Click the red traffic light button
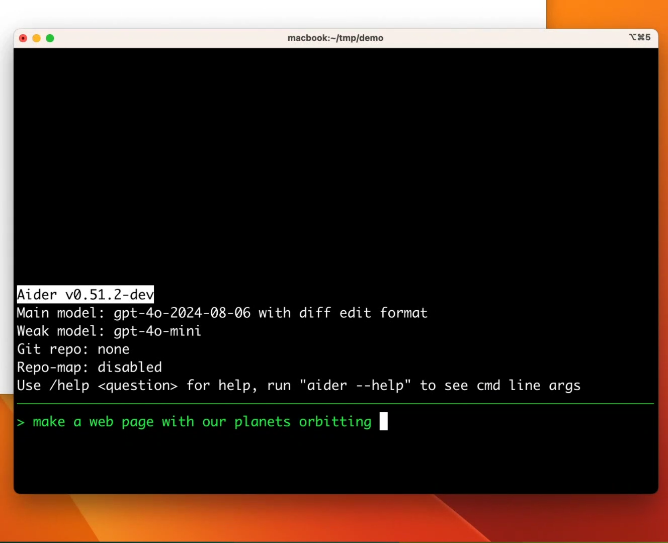 tap(23, 38)
